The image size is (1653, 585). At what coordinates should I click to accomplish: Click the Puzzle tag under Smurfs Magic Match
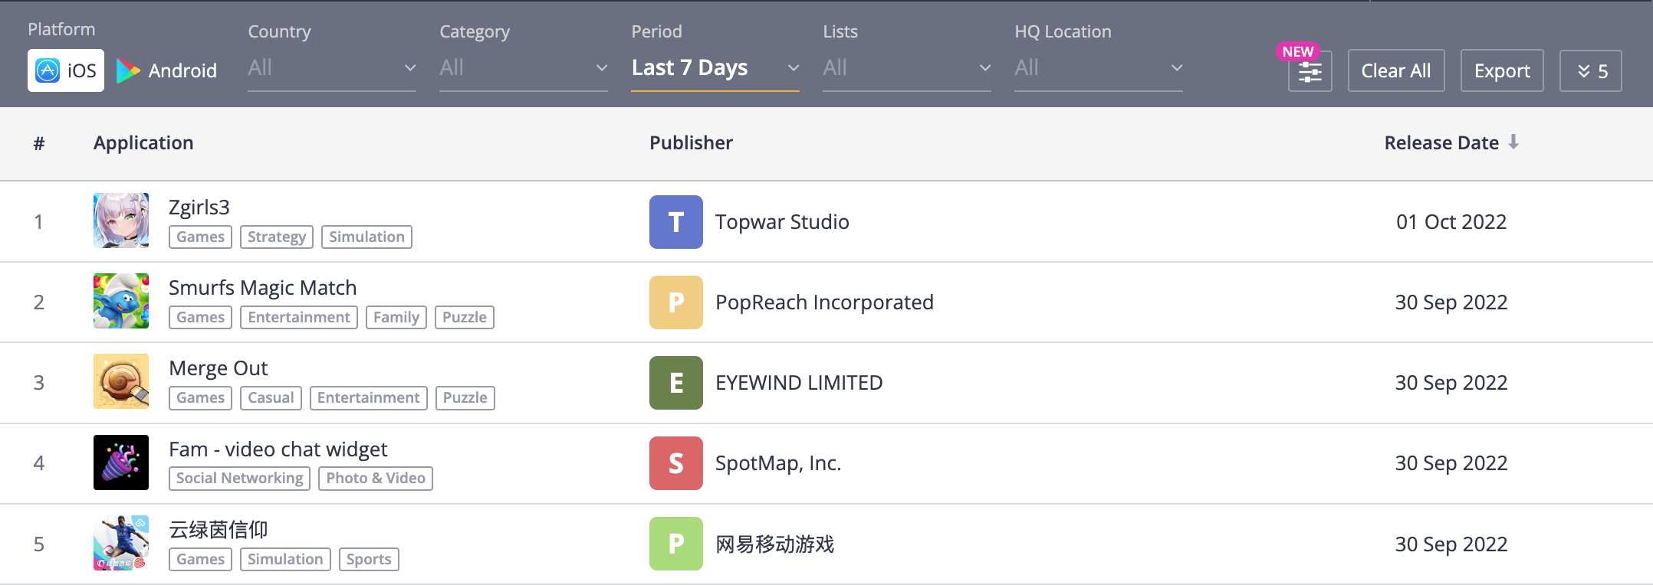coord(465,317)
